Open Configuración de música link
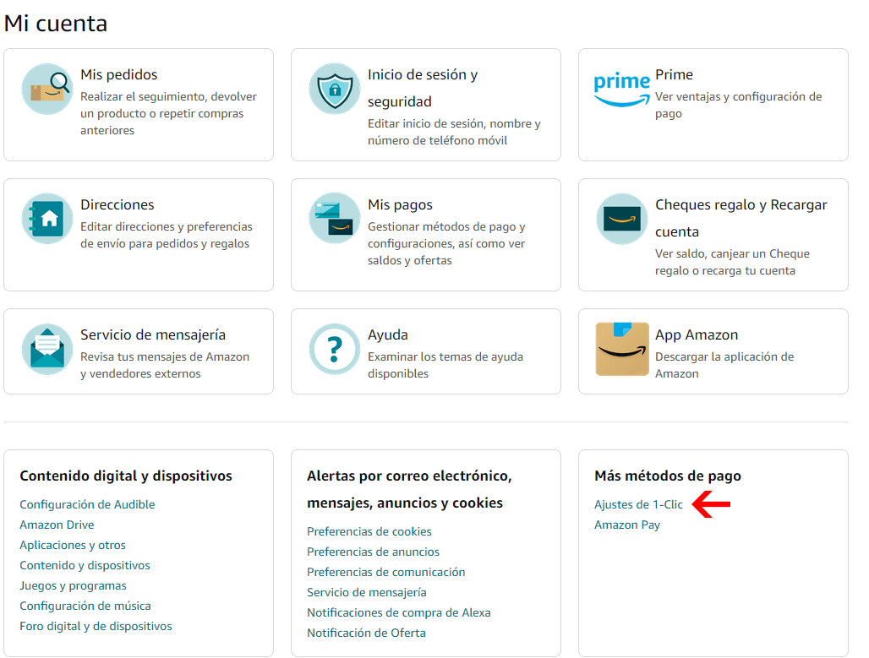This screenshot has width=869, height=658. pyautogui.click(x=85, y=606)
